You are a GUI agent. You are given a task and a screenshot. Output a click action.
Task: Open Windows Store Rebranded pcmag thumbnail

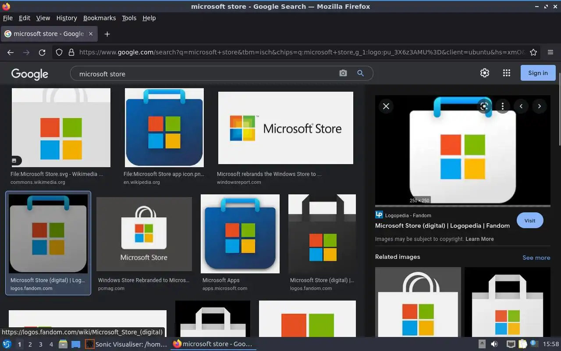click(144, 234)
